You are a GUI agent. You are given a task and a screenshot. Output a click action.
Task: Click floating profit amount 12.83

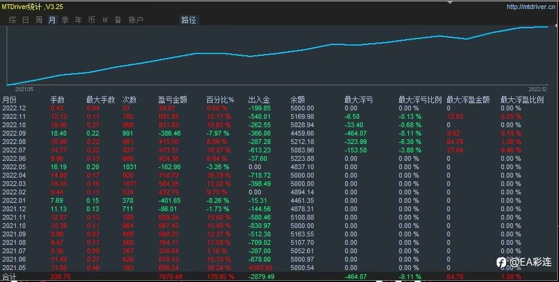point(455,116)
